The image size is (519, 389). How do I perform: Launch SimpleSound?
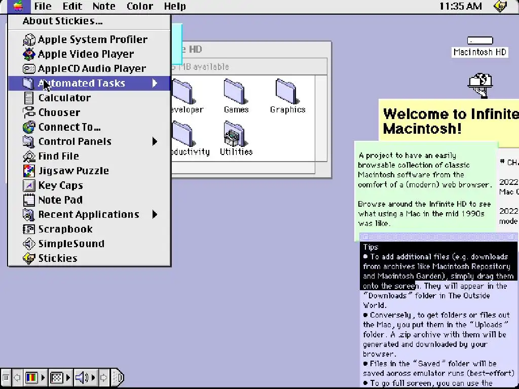tap(89, 243)
